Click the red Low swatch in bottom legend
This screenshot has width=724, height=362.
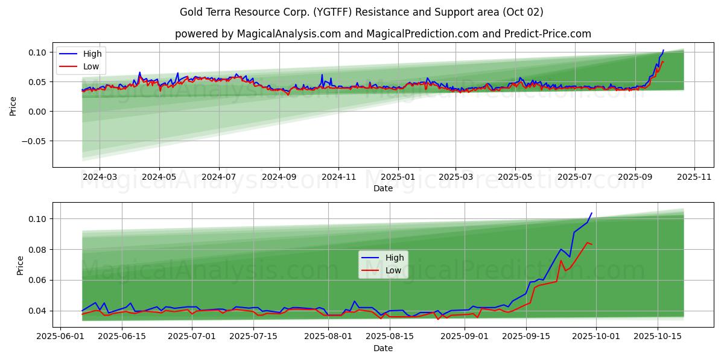(x=370, y=271)
